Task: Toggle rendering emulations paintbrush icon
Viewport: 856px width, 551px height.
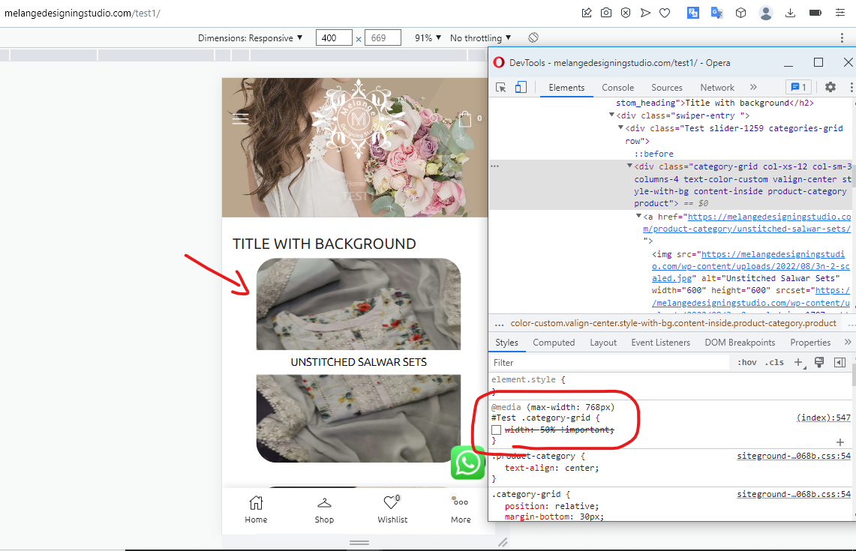Action: pos(819,362)
